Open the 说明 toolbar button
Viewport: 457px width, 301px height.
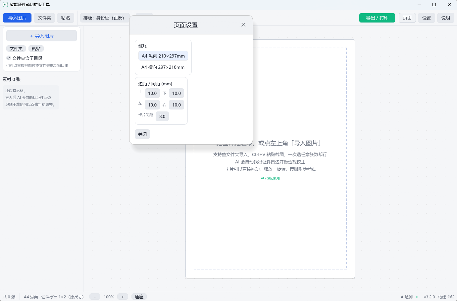(x=446, y=18)
